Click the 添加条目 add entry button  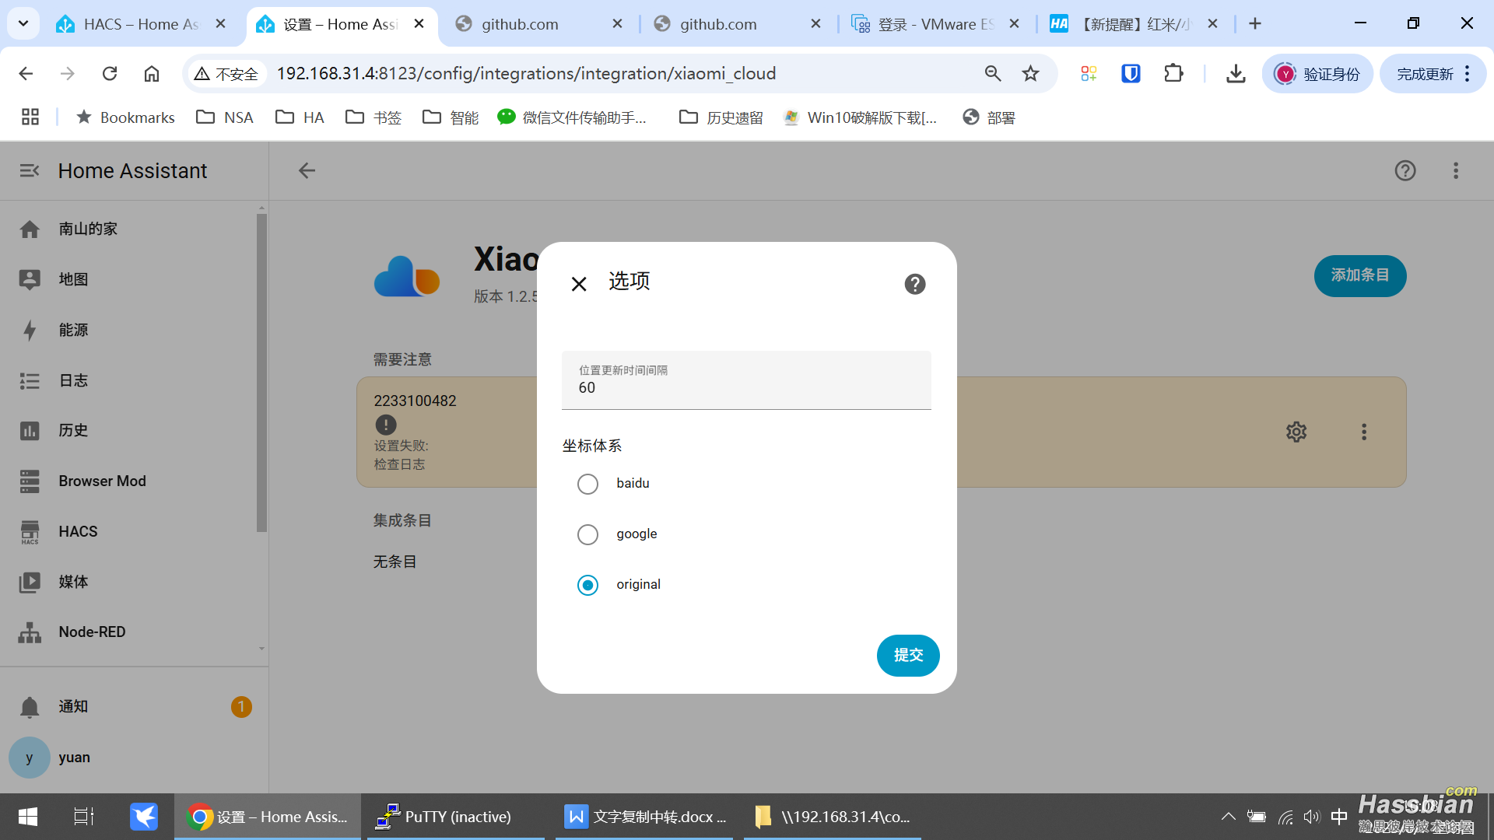[x=1360, y=275]
